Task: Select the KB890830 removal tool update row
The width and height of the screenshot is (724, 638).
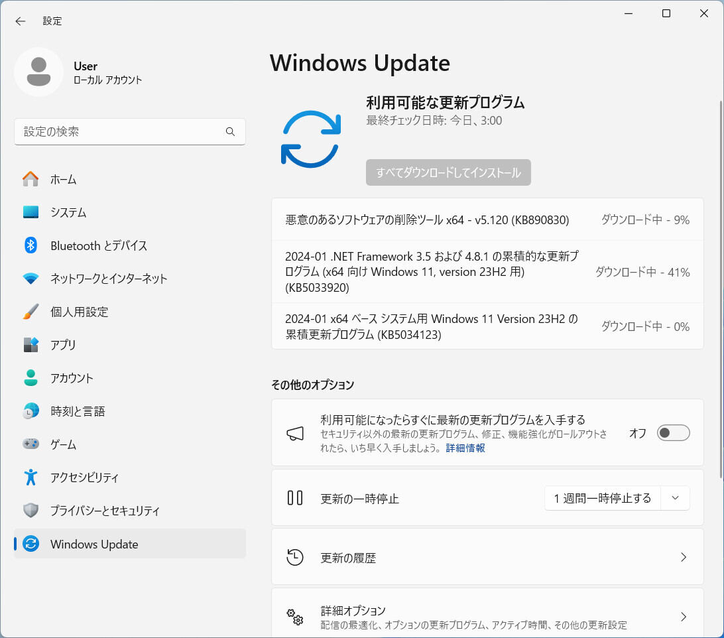Action: pyautogui.click(x=487, y=220)
